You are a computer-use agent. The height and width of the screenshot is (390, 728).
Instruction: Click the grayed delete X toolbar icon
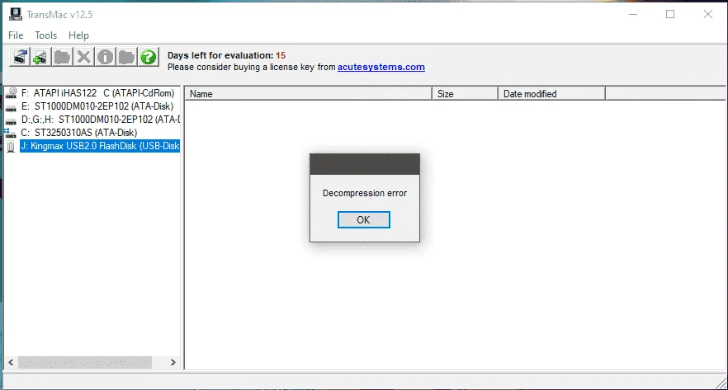[x=83, y=57]
